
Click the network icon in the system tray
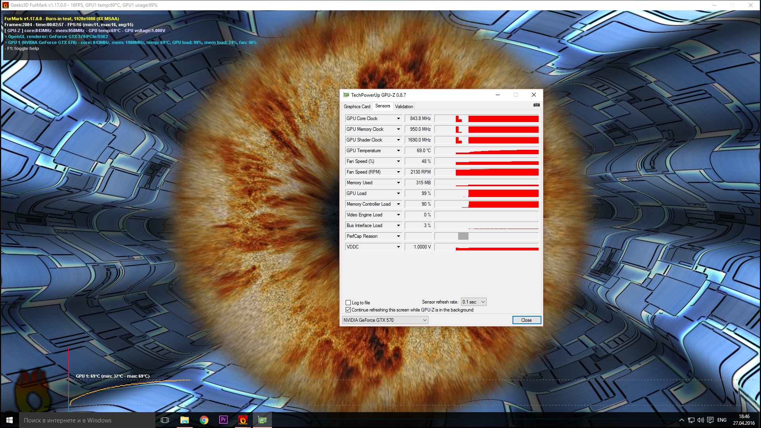(692, 420)
